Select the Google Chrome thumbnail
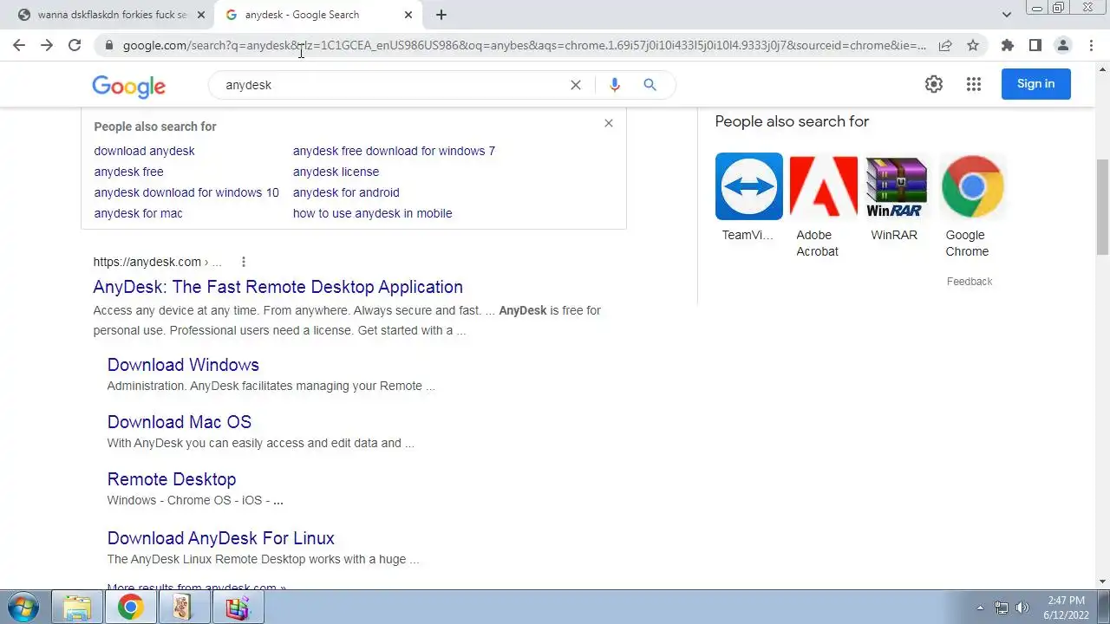The height and width of the screenshot is (624, 1110). pyautogui.click(x=972, y=186)
